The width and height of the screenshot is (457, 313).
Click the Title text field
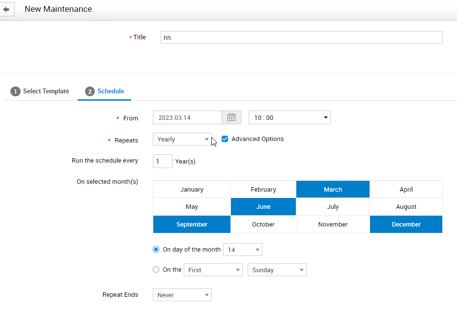tap(301, 38)
